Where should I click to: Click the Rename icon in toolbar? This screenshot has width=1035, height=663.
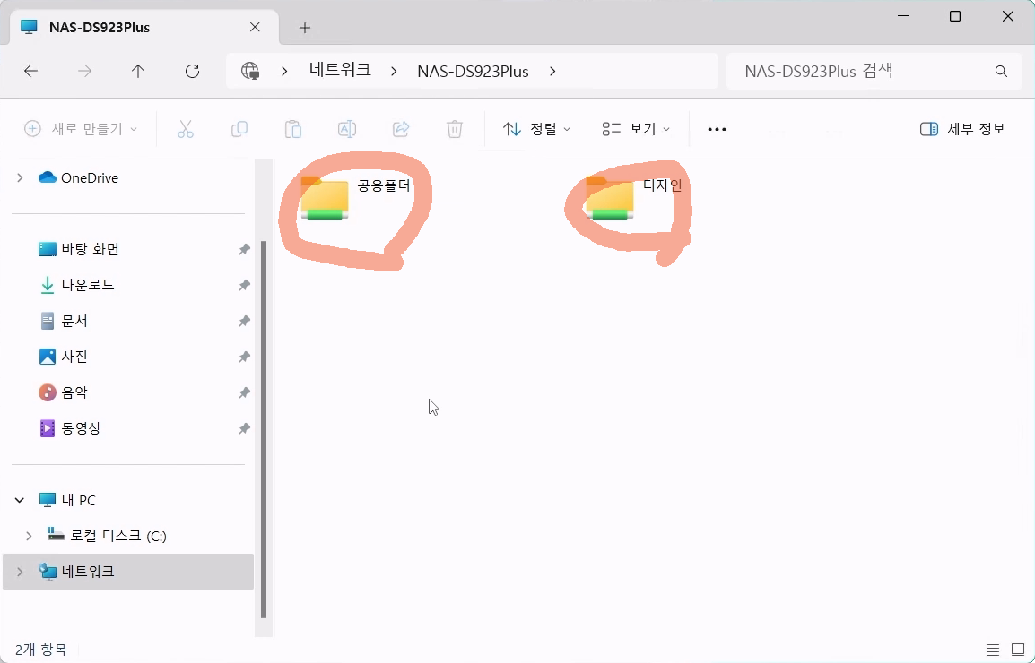pos(347,129)
